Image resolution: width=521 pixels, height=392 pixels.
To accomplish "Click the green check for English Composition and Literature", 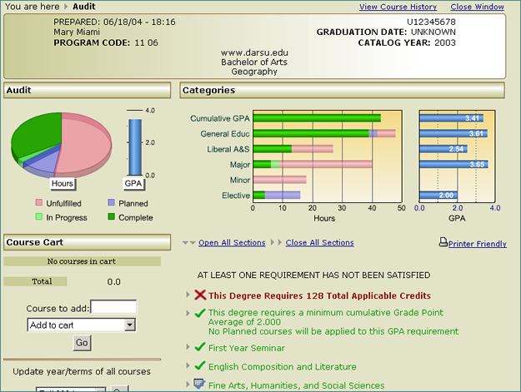I will coord(200,366).
